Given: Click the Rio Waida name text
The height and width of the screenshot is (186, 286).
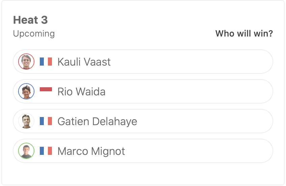Looking at the screenshot, I should click(x=81, y=92).
